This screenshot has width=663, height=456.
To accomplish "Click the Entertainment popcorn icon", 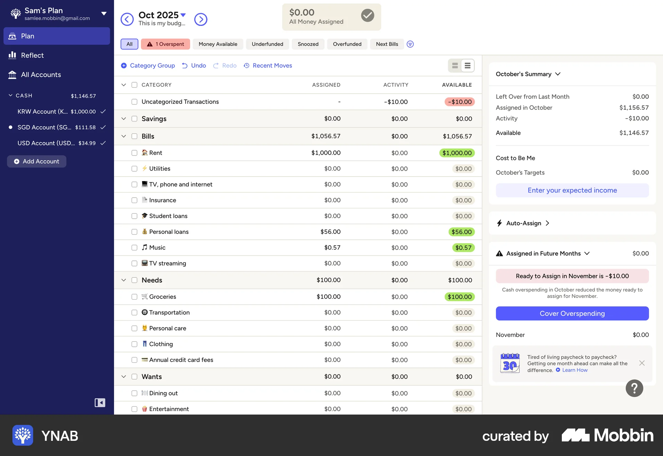I will tap(145, 409).
